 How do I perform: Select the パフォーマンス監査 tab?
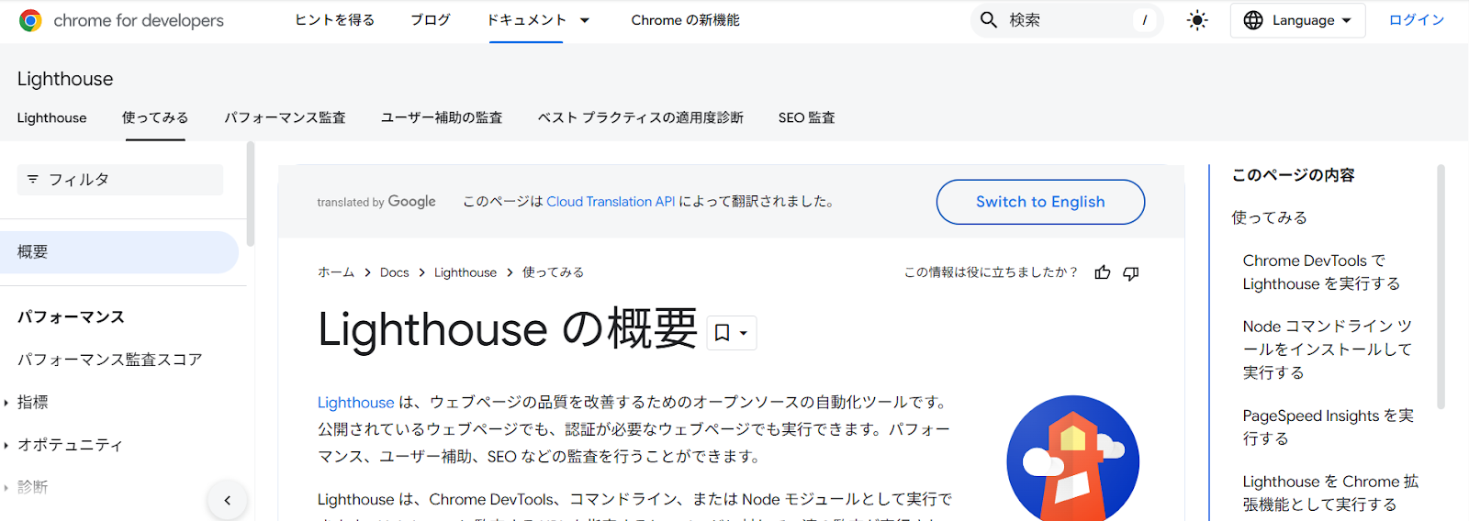[x=285, y=117]
